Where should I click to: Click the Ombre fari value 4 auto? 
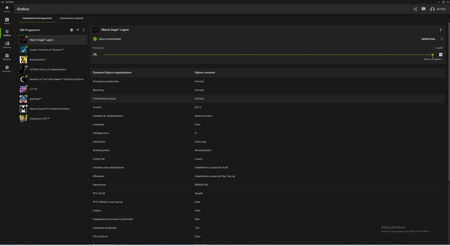199,159
